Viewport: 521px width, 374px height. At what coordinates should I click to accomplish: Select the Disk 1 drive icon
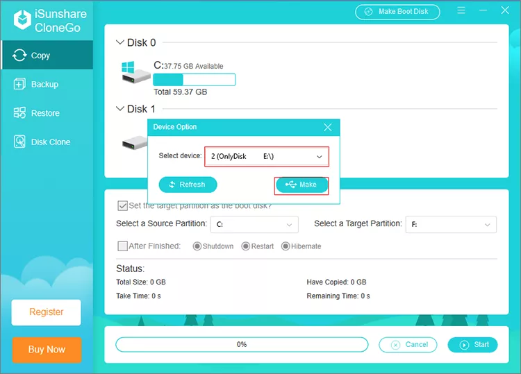click(135, 143)
